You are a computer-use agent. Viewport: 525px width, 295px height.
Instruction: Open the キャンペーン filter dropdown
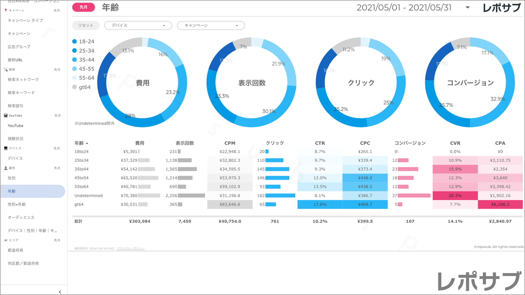tap(210, 25)
